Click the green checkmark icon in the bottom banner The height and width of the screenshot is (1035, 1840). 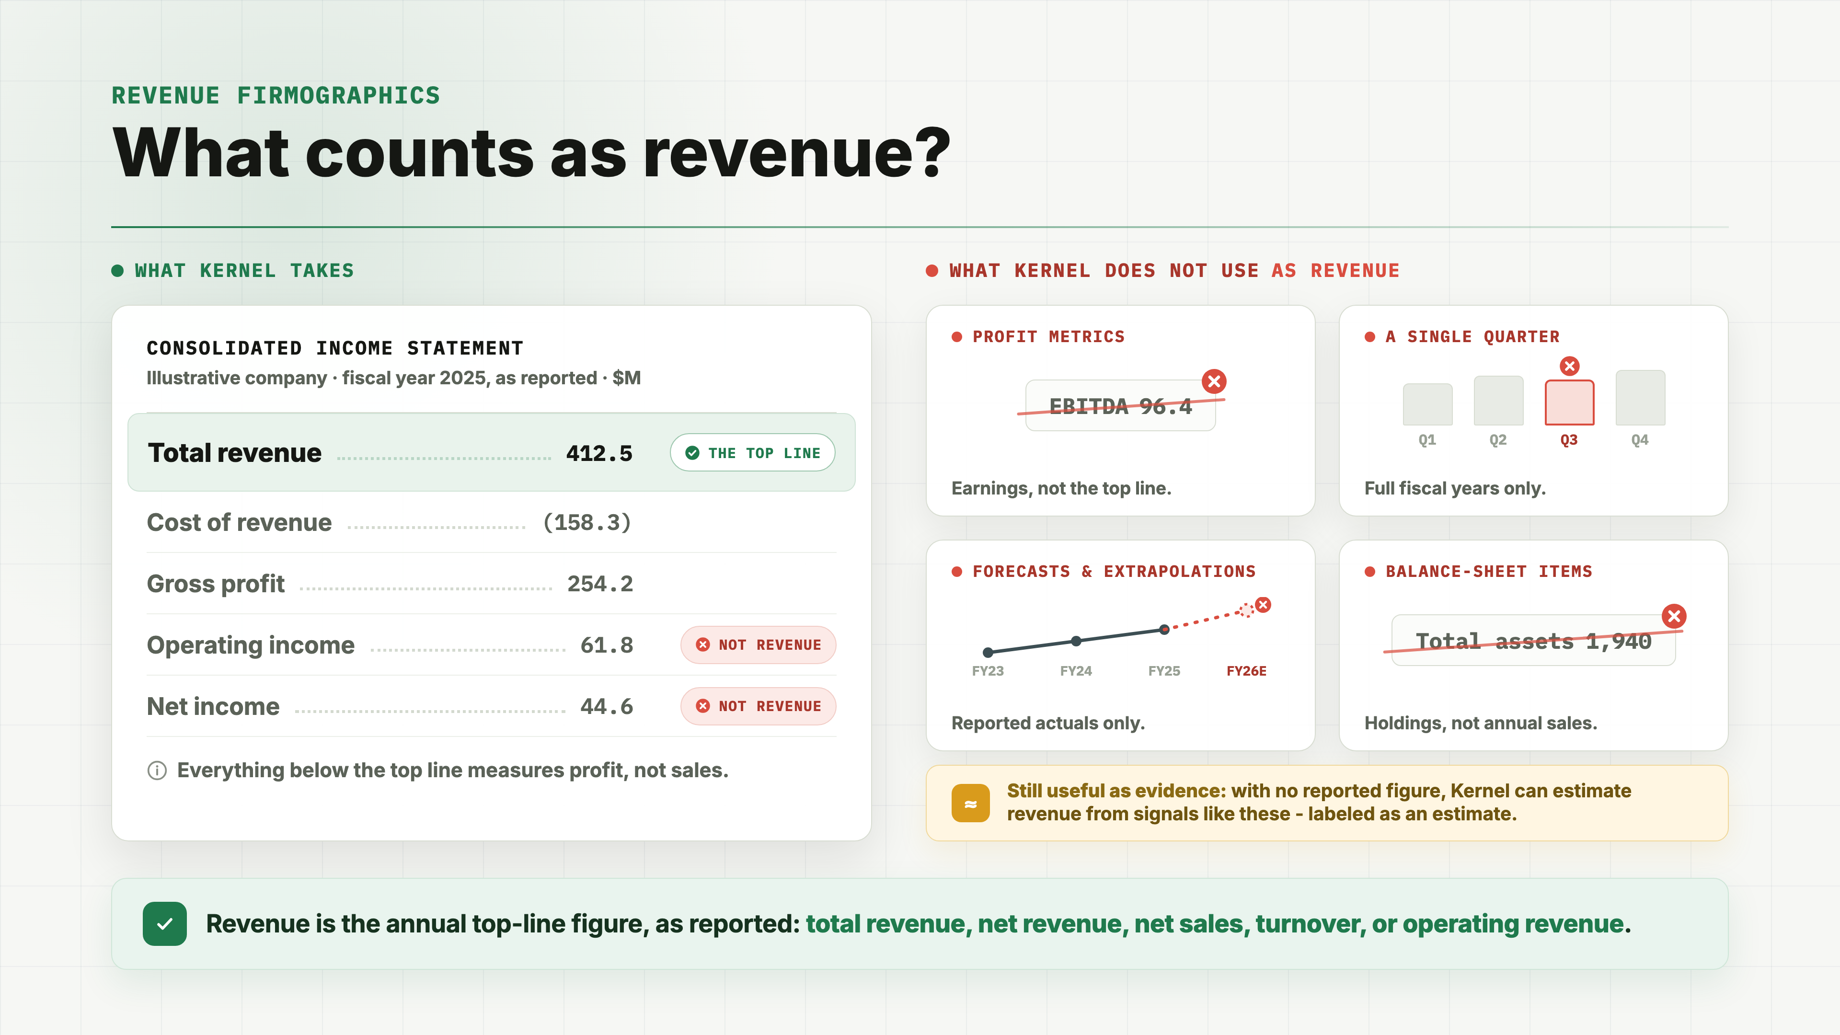(x=164, y=923)
